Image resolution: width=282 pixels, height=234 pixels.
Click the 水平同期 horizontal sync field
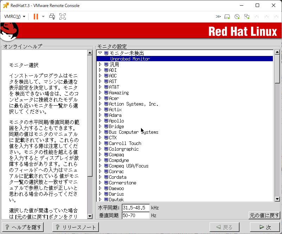pyautogui.click(x=136, y=208)
